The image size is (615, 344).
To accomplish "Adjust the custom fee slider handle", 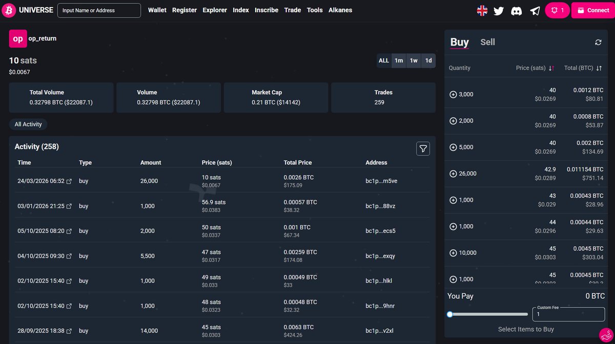I will tap(450, 314).
